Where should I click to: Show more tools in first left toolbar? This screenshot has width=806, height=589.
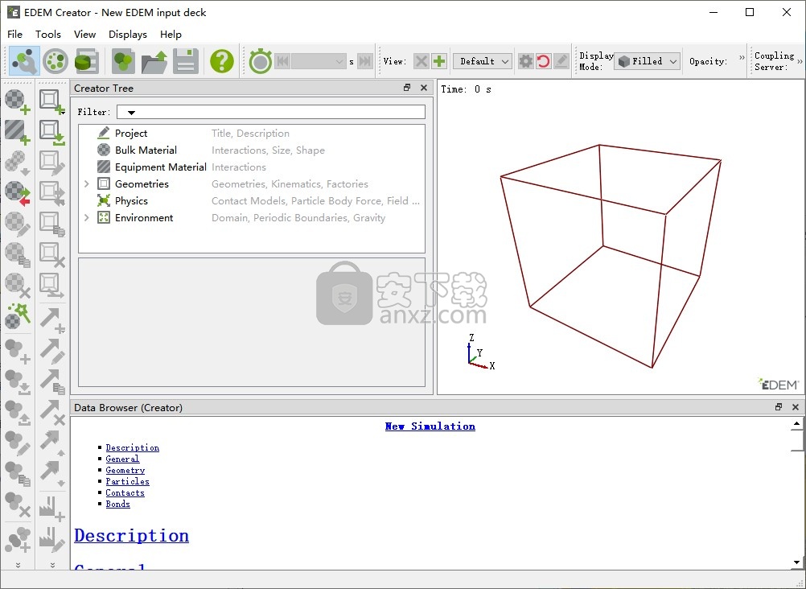tap(18, 565)
